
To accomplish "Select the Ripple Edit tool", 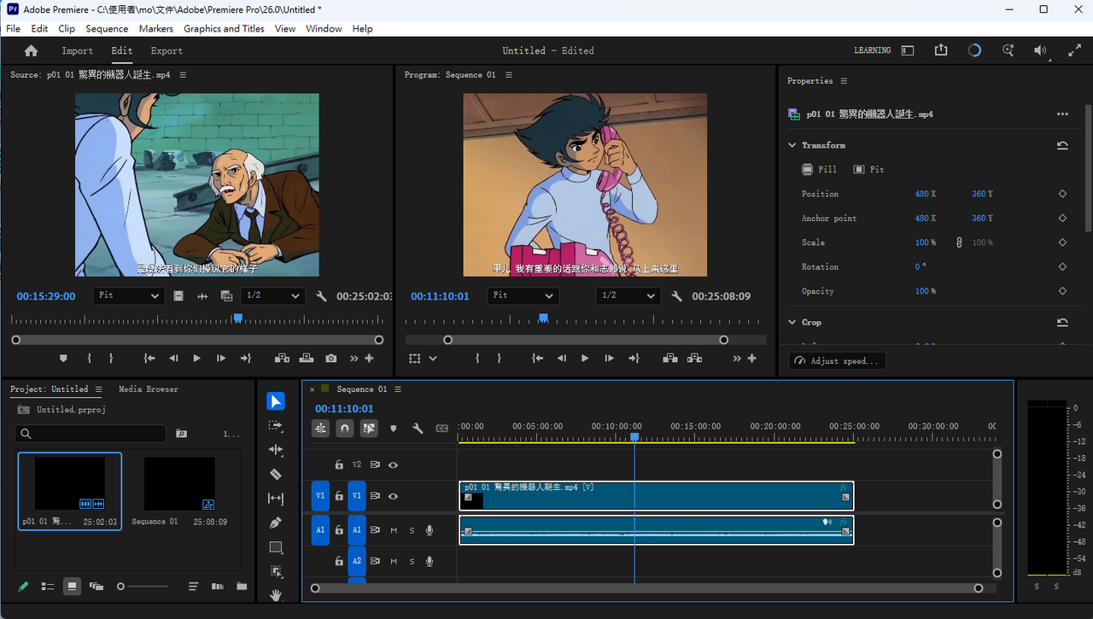I will [275, 450].
